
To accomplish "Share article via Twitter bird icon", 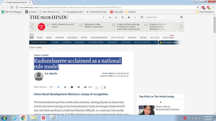I will click(x=58, y=87).
